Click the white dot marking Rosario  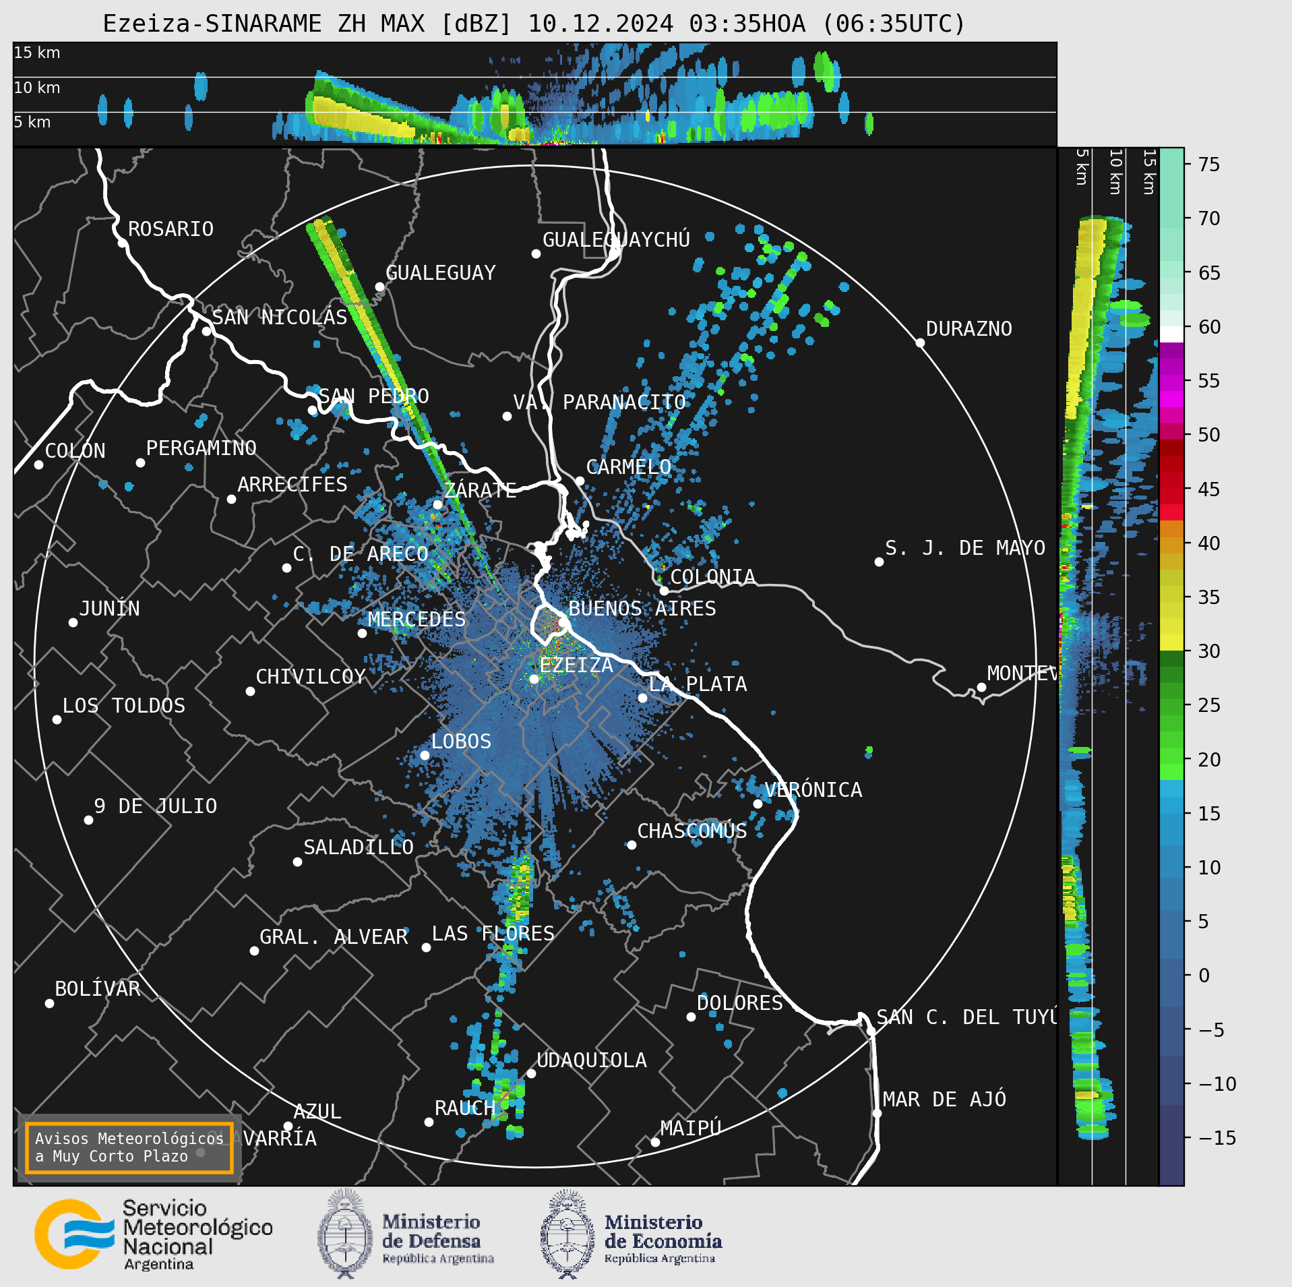point(122,243)
